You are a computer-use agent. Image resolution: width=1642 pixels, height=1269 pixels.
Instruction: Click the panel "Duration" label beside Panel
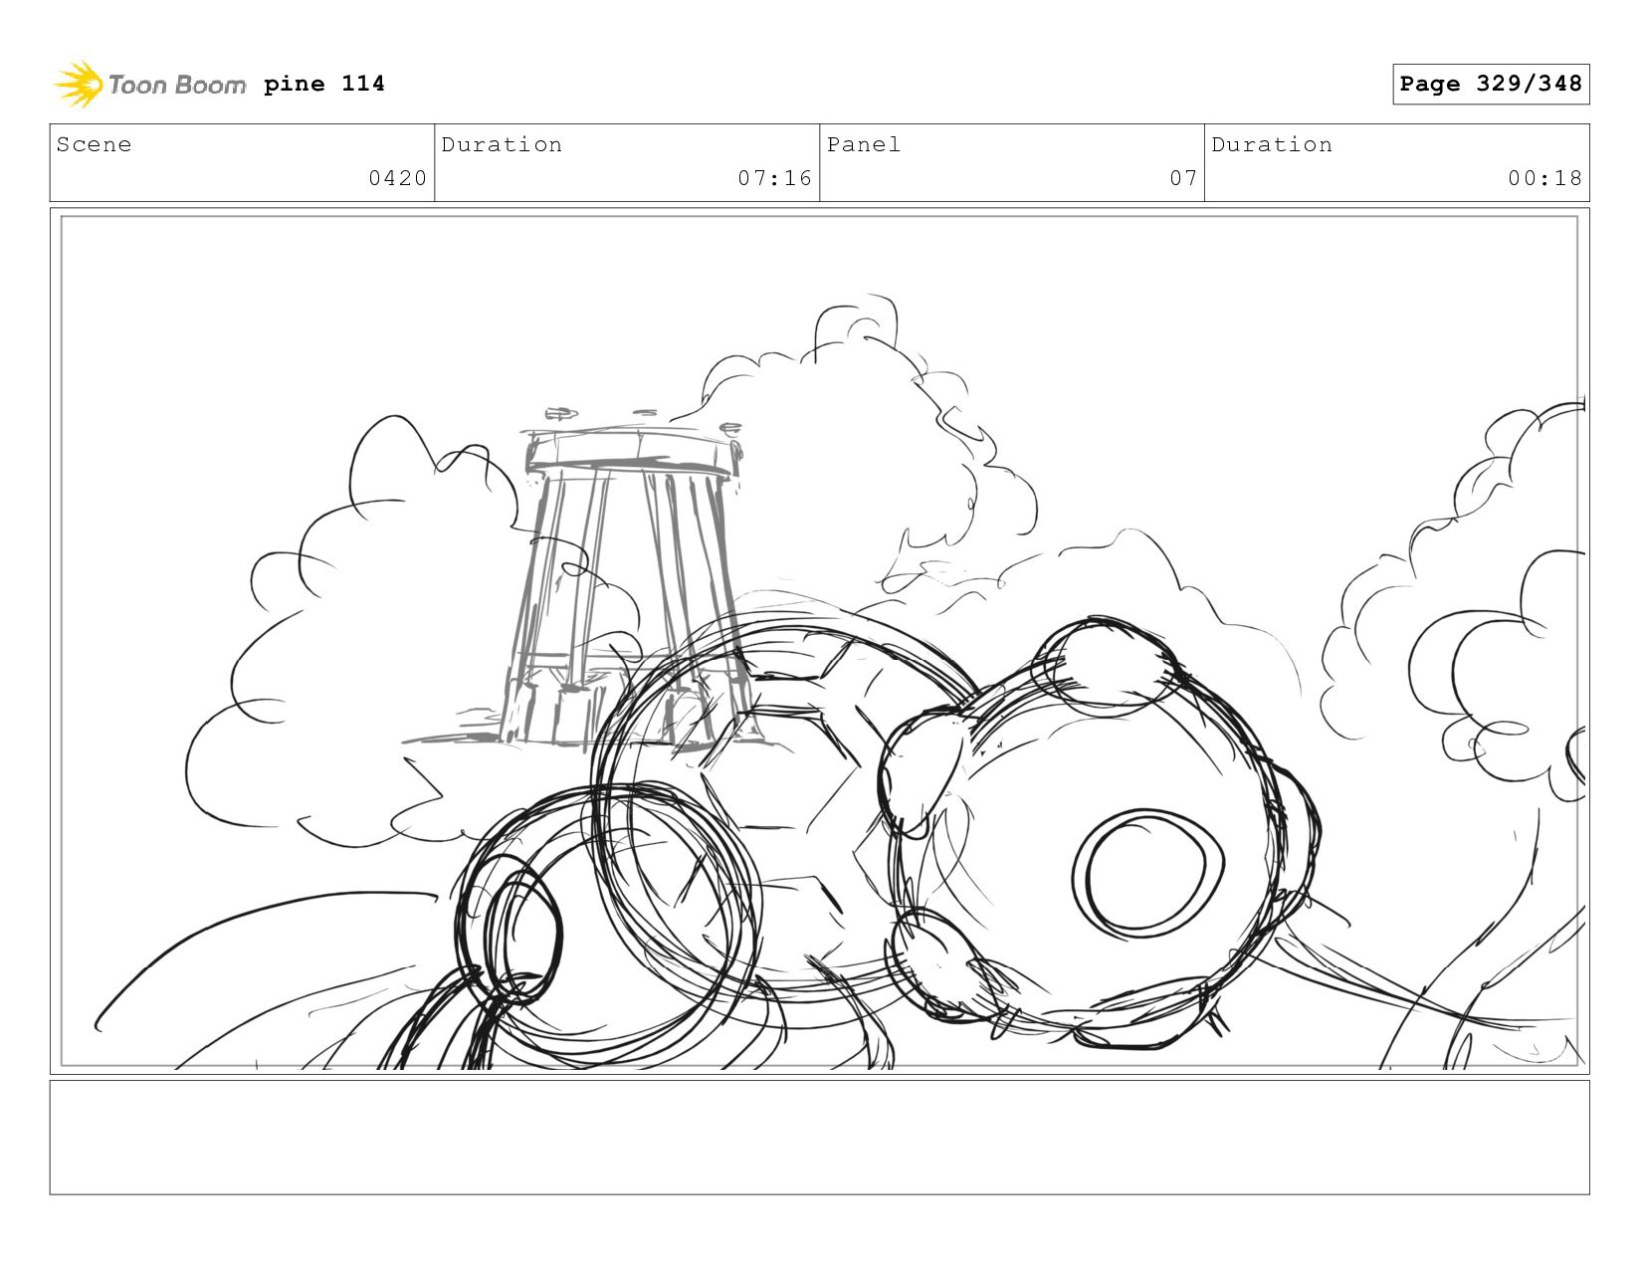click(x=1272, y=144)
